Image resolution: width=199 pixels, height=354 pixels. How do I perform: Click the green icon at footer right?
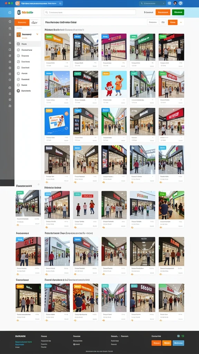tap(183, 336)
